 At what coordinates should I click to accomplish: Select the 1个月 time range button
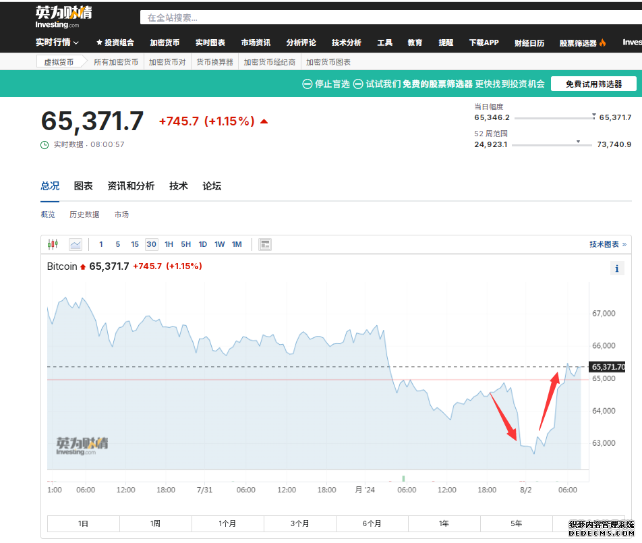[x=228, y=523]
